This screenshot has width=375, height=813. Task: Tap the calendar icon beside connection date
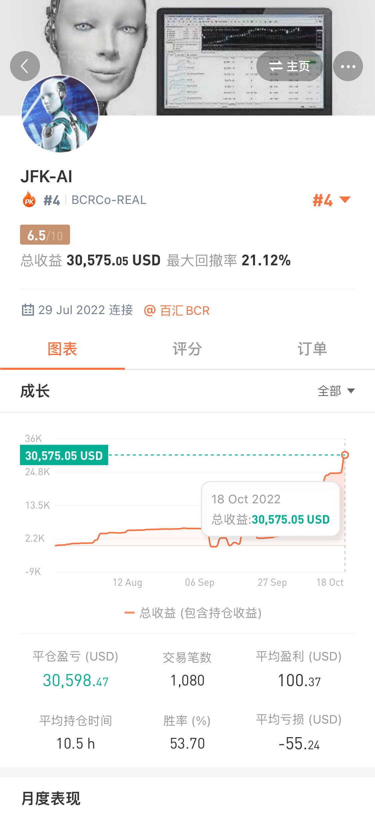28,310
